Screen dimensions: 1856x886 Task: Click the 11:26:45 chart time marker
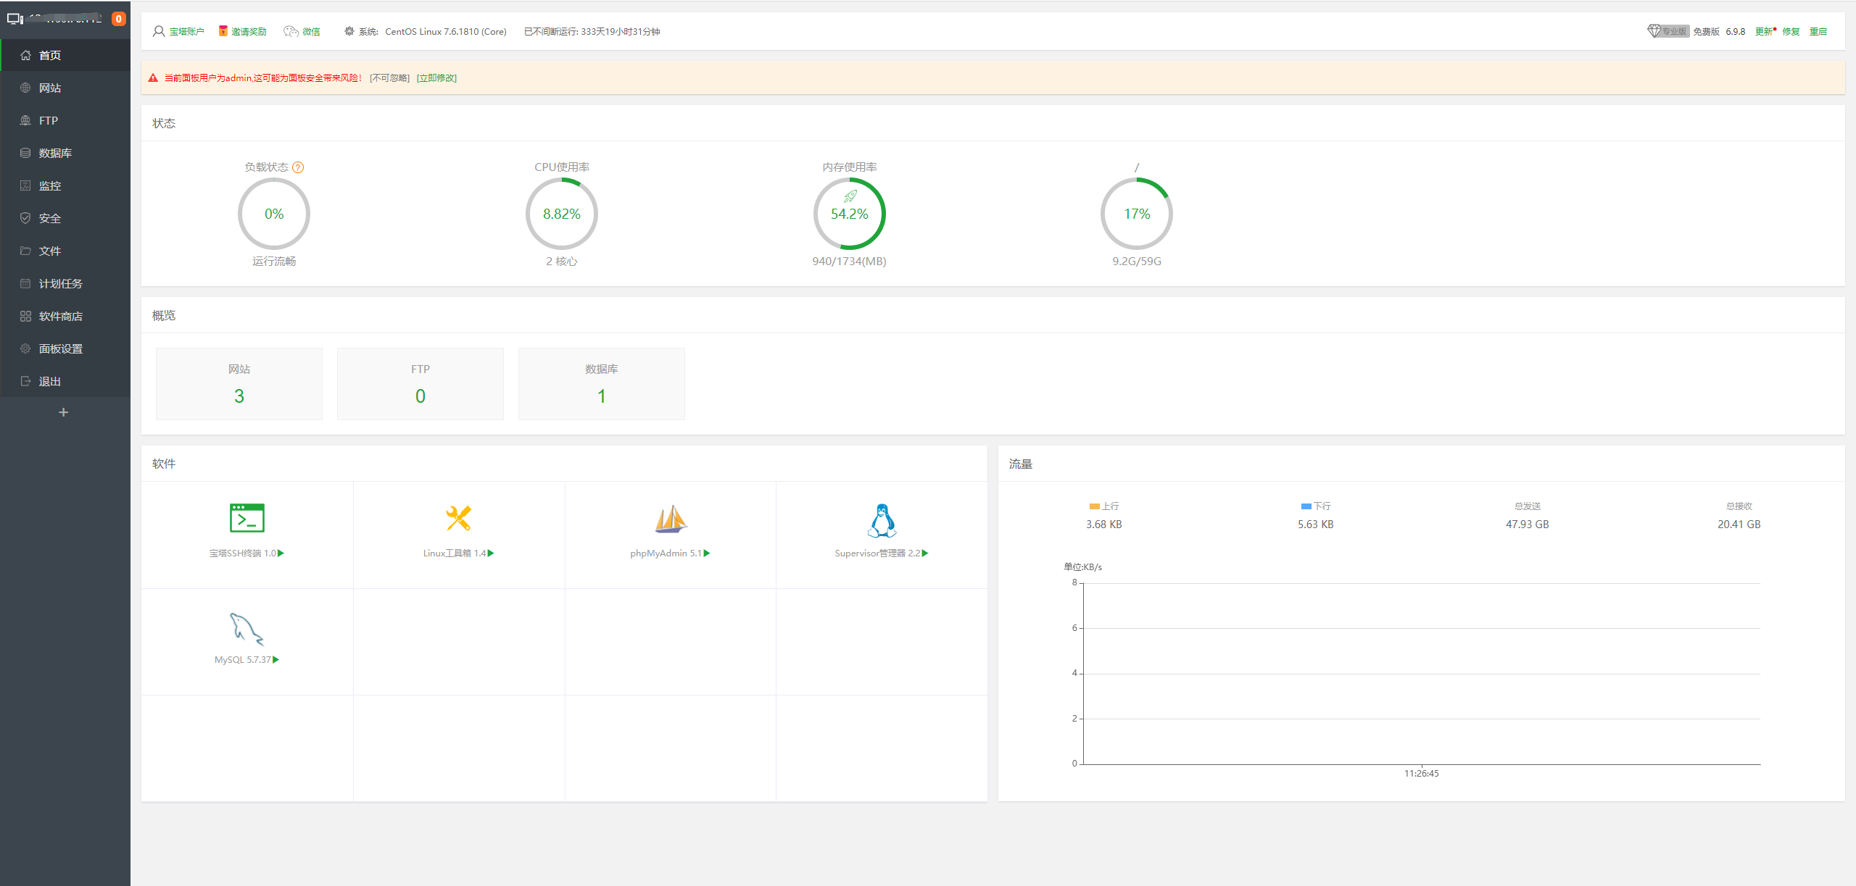[x=1422, y=774]
